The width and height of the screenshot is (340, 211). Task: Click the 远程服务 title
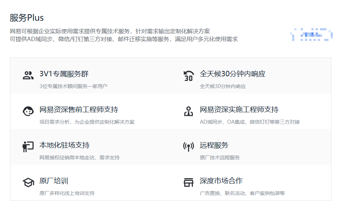click(x=214, y=145)
